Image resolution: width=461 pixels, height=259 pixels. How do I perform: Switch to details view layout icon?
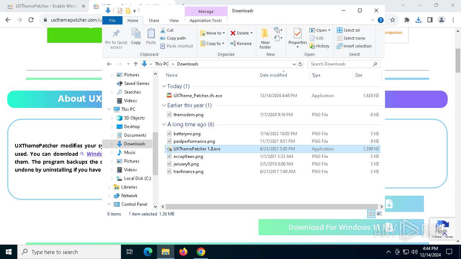point(371,214)
